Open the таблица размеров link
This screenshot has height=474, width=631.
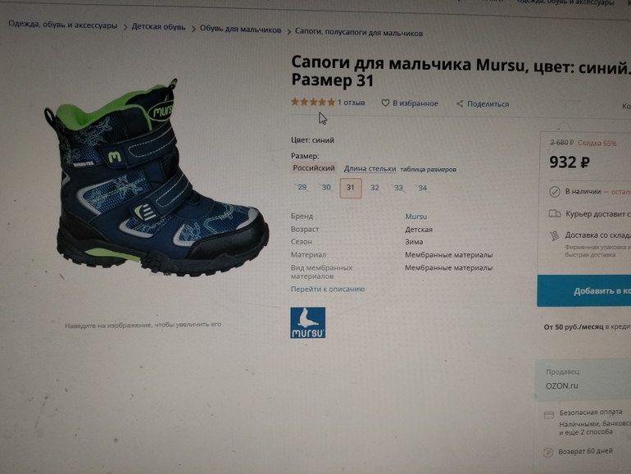click(x=428, y=170)
